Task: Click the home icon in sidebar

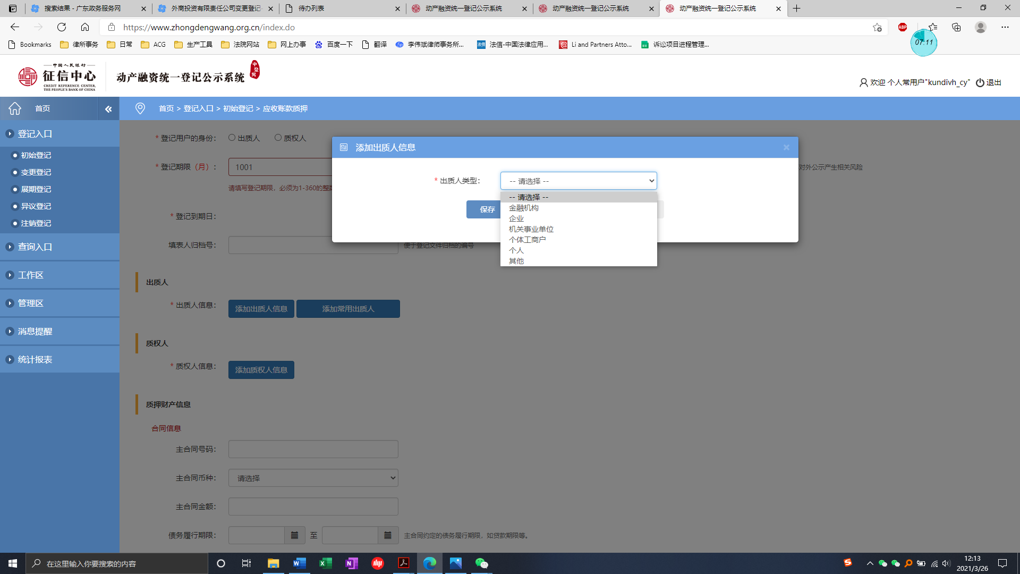Action: (15, 108)
